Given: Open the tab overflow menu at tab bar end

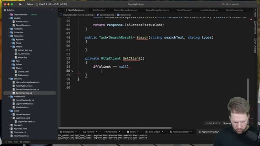Looking at the screenshot, I should (250, 10).
